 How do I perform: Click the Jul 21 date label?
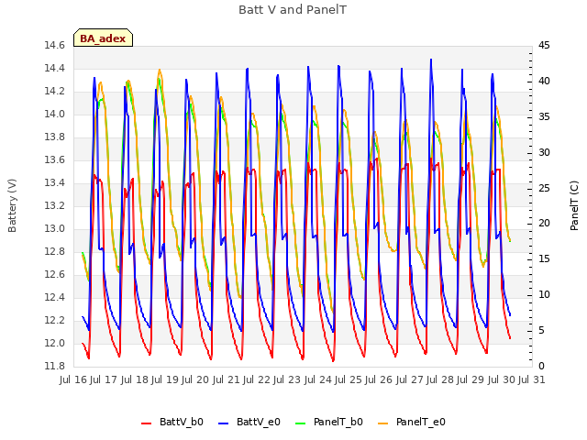(227, 380)
